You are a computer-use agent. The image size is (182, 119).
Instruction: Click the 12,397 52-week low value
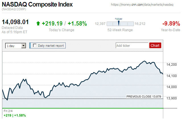coord(100,24)
